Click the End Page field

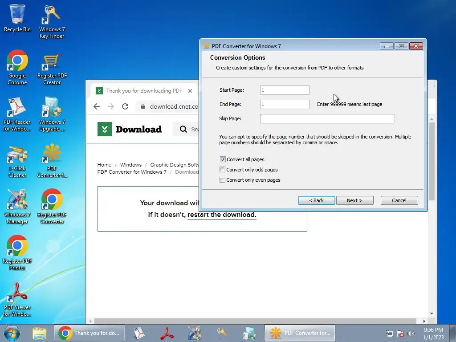285,104
